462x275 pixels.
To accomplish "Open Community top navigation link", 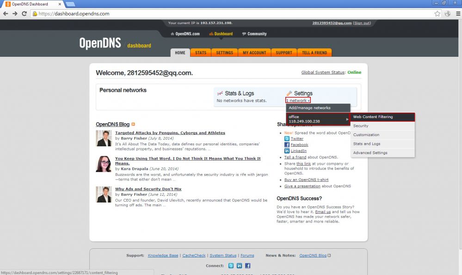I will pyautogui.click(x=254, y=34).
